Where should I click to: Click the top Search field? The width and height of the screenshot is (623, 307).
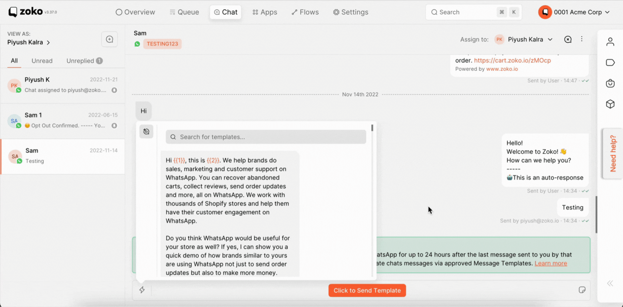(x=473, y=12)
